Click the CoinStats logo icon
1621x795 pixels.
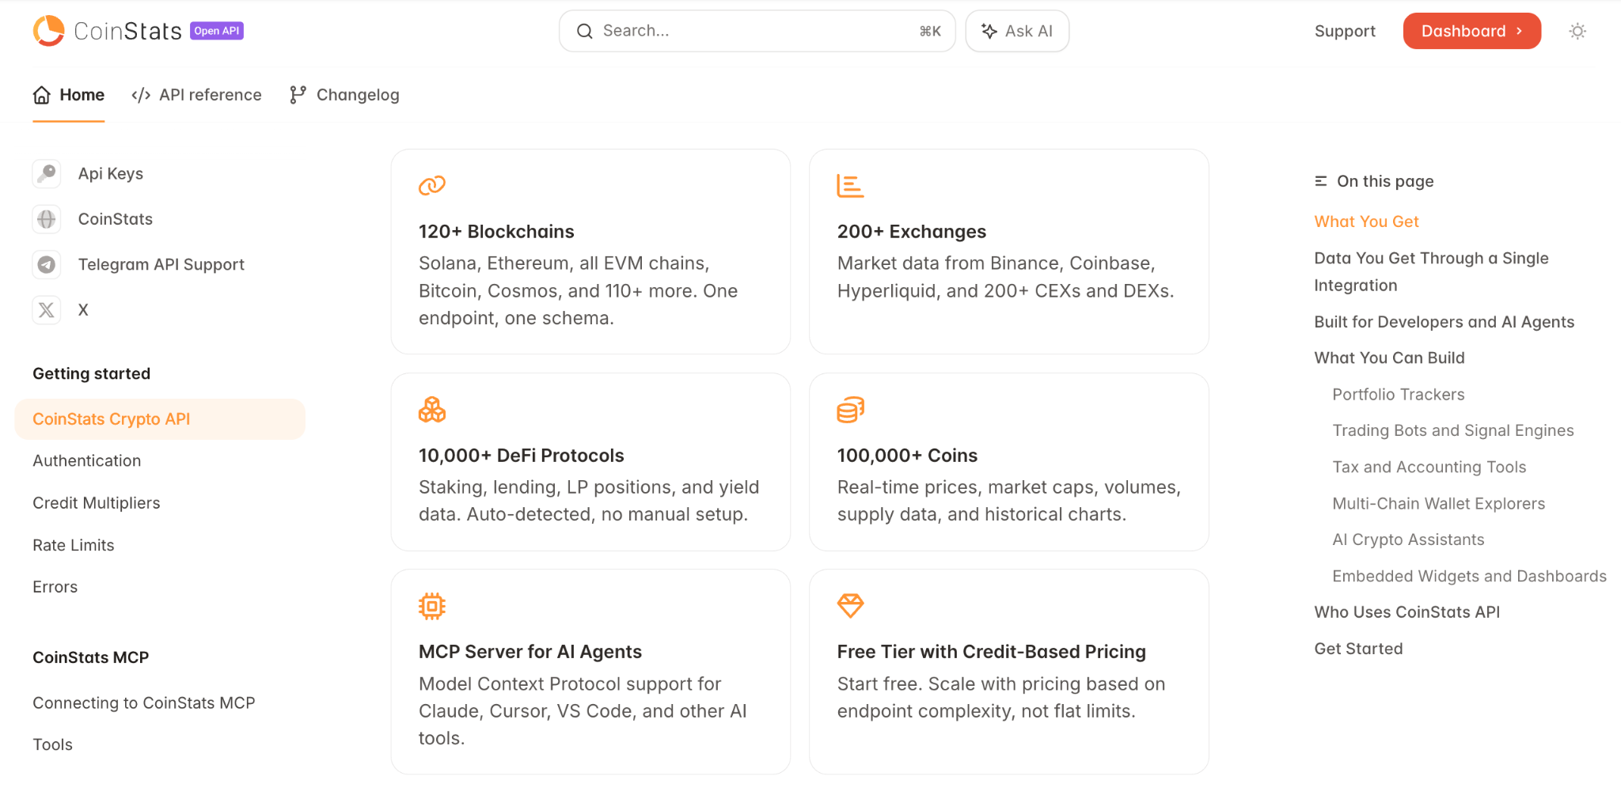click(x=49, y=31)
